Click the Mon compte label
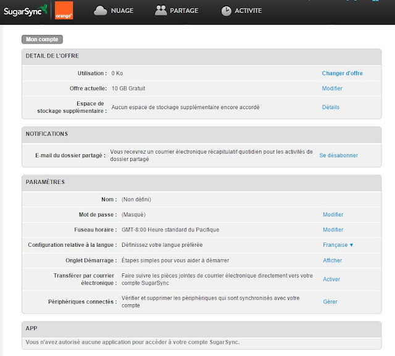Image resolution: width=395 pixels, height=356 pixels. (42, 39)
